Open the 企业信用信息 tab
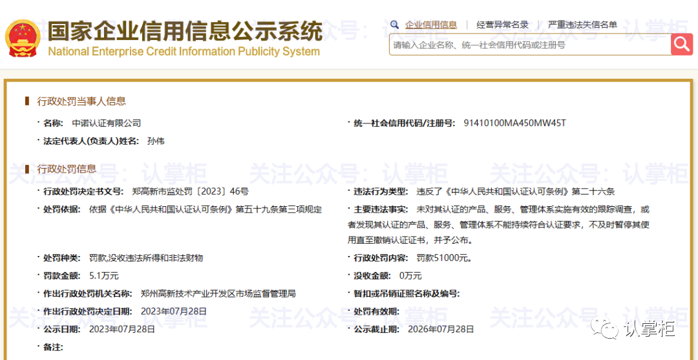The image size is (698, 360). [431, 25]
